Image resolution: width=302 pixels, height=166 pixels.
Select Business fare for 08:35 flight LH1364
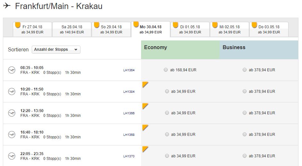point(244,70)
